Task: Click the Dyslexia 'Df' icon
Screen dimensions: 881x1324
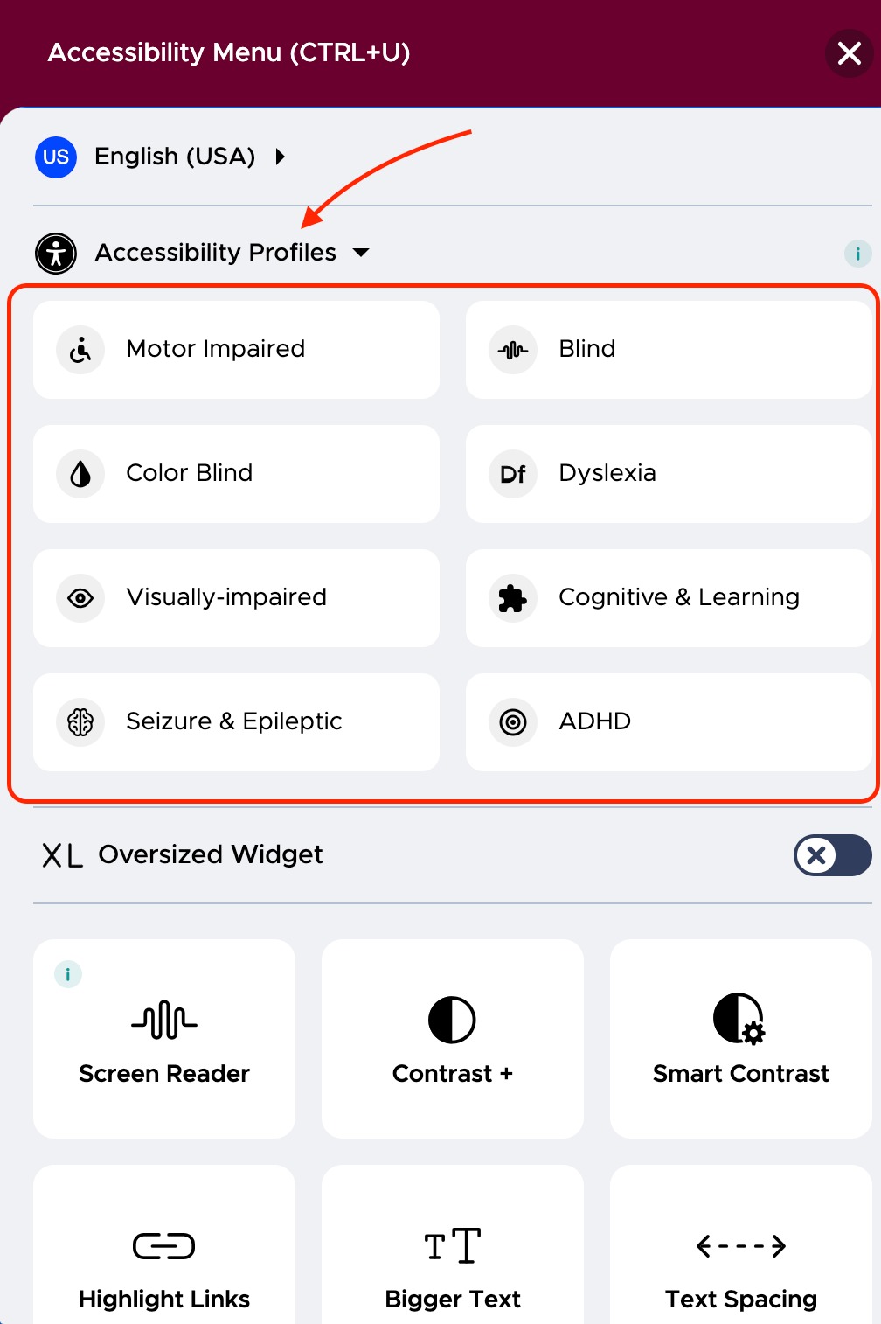Action: (x=512, y=474)
